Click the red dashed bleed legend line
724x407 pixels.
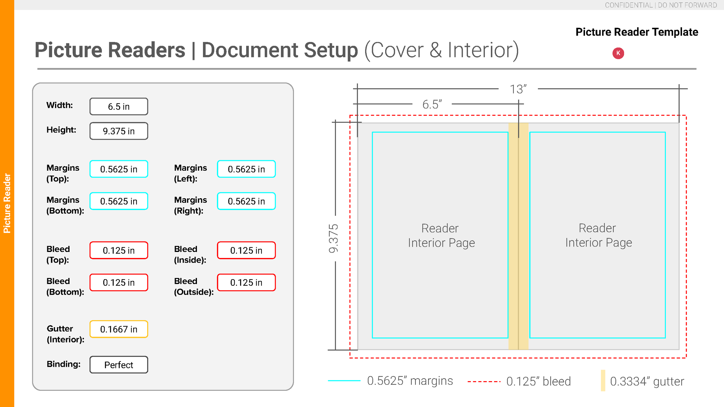(x=484, y=382)
